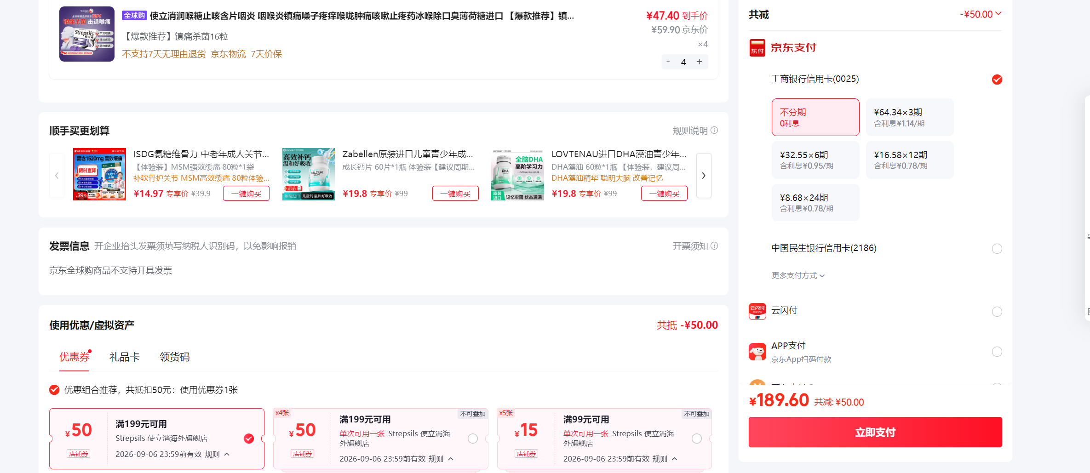Decrease Strepsils quantity with minus button
The width and height of the screenshot is (1090, 473).
[668, 62]
